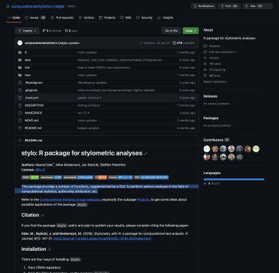Click the 'ver. 0.7.4' commit message

point(83,113)
